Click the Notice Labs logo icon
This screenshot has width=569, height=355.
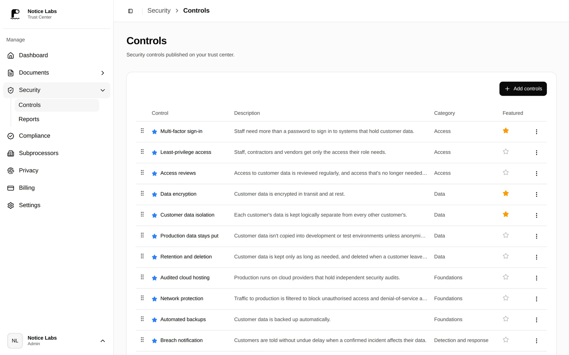pos(15,14)
